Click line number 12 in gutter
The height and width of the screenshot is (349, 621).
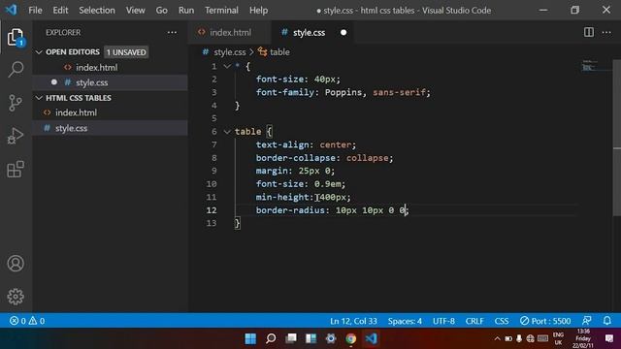click(212, 210)
